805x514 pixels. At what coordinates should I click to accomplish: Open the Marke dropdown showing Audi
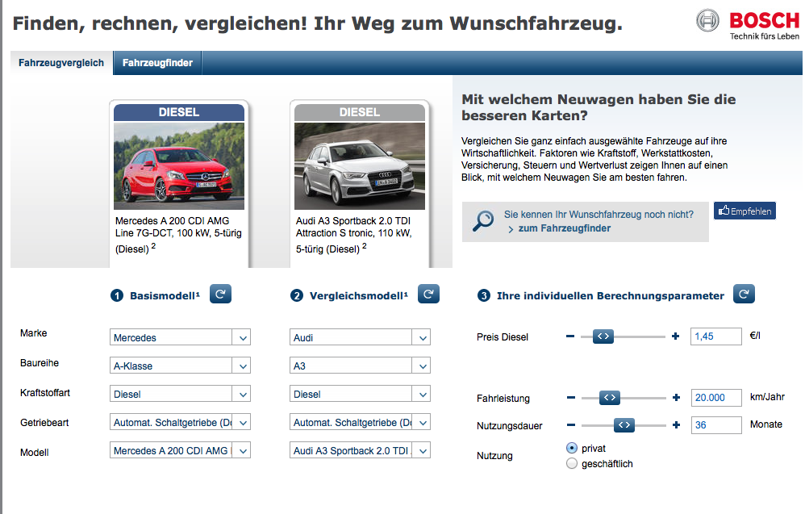point(360,337)
